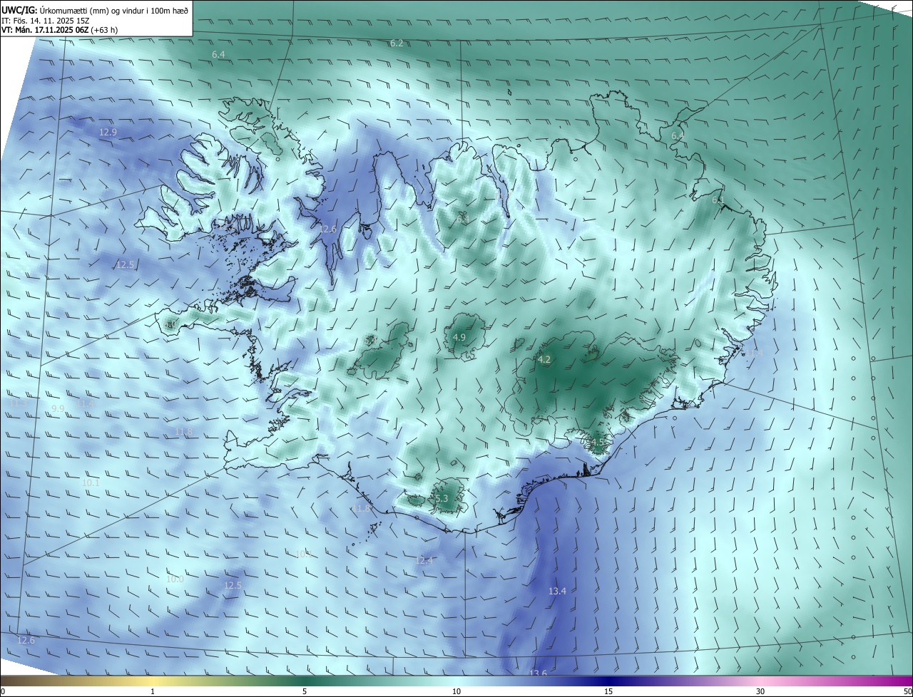Click the '15' tick on the color scale
This screenshot has width=913, height=697.
pos(608,691)
